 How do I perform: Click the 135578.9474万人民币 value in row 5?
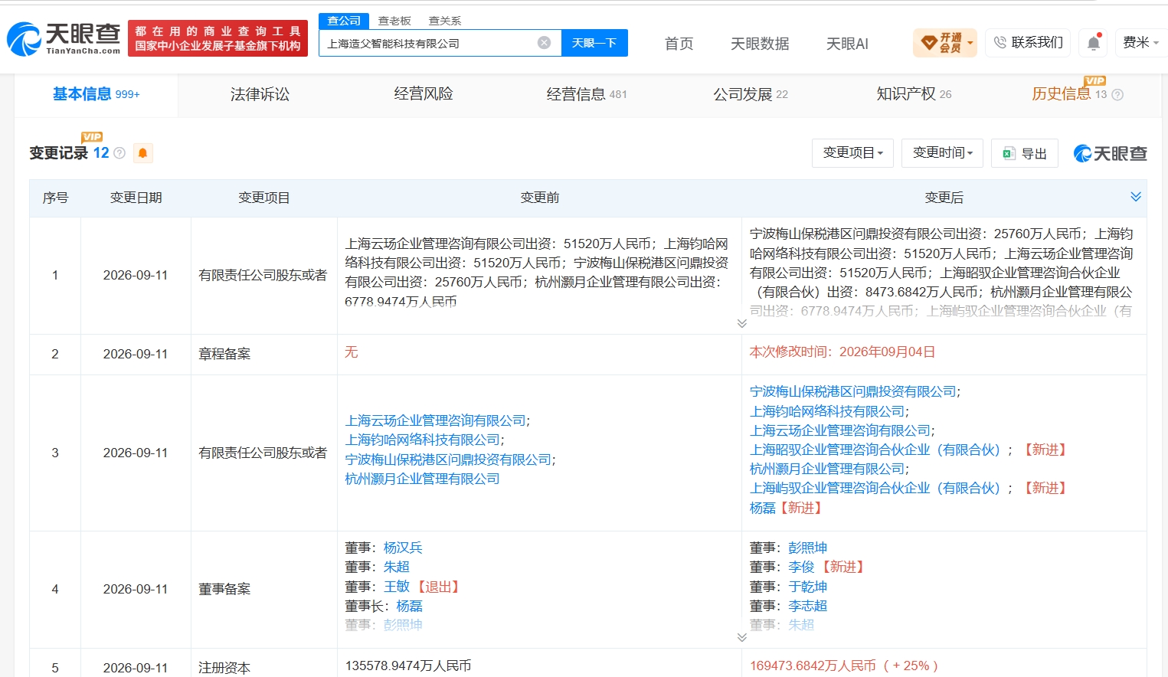[x=408, y=666]
